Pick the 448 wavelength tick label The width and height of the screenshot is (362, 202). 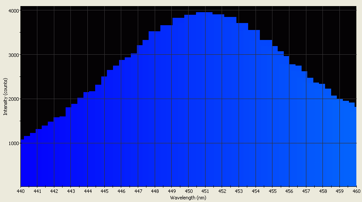(x=155, y=191)
